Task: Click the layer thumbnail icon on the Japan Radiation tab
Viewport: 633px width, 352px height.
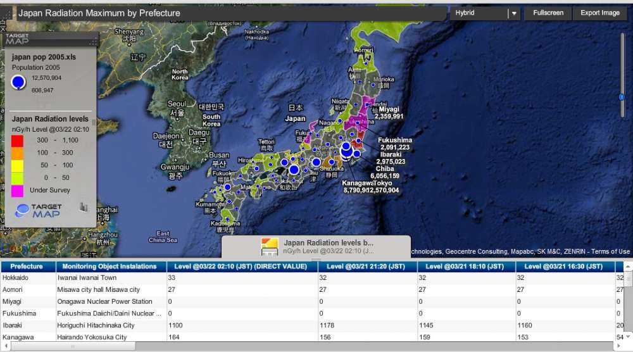Action: [x=270, y=246]
